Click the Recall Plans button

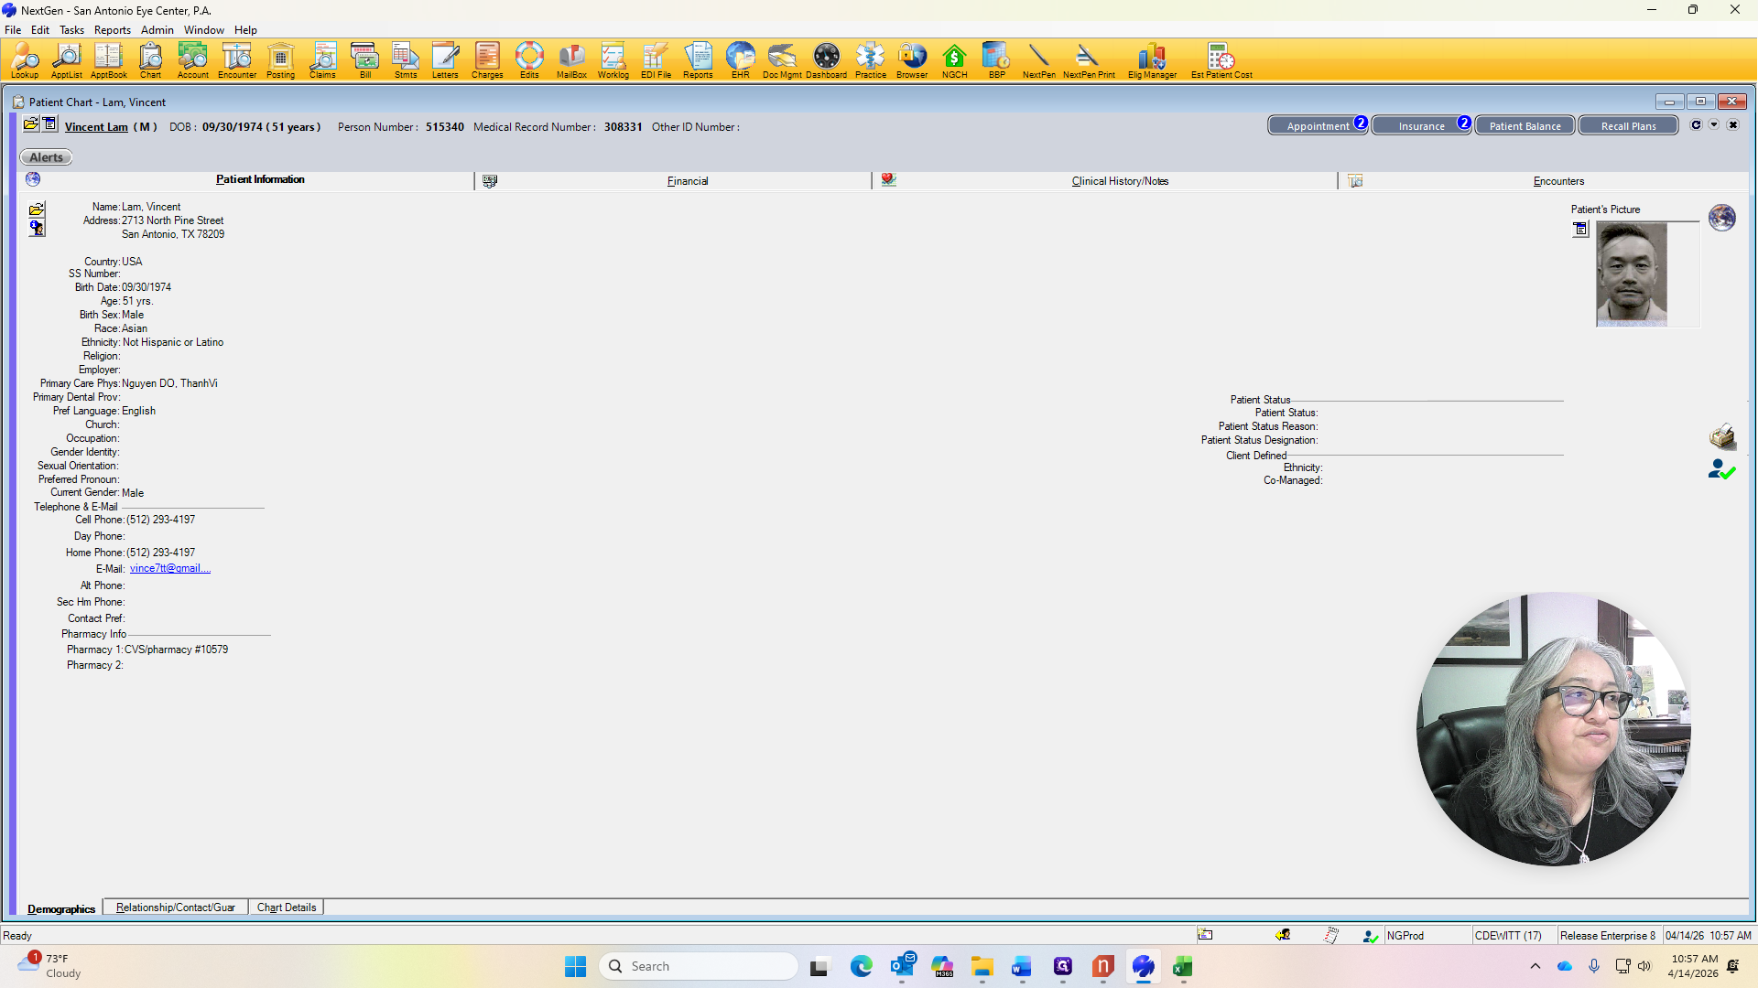1628,126
